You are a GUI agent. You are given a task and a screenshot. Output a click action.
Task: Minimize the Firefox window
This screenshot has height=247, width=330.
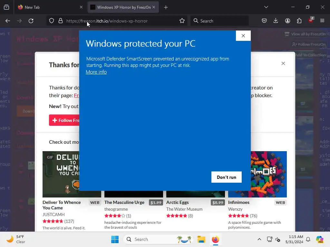[x=293, y=7]
